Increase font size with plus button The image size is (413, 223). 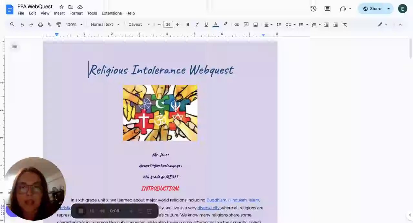pyautogui.click(x=177, y=24)
